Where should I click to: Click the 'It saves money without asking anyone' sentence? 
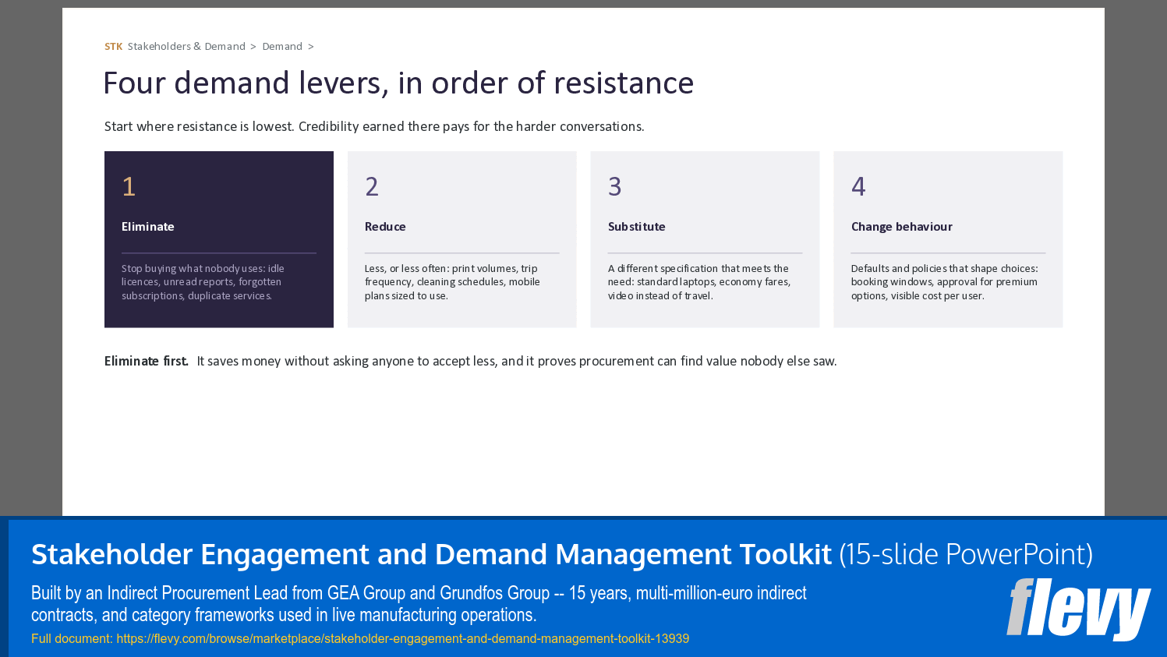[x=517, y=362]
